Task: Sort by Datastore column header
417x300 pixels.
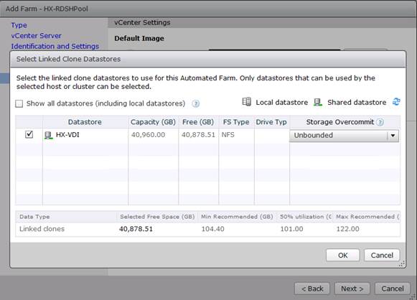Action: pos(85,122)
